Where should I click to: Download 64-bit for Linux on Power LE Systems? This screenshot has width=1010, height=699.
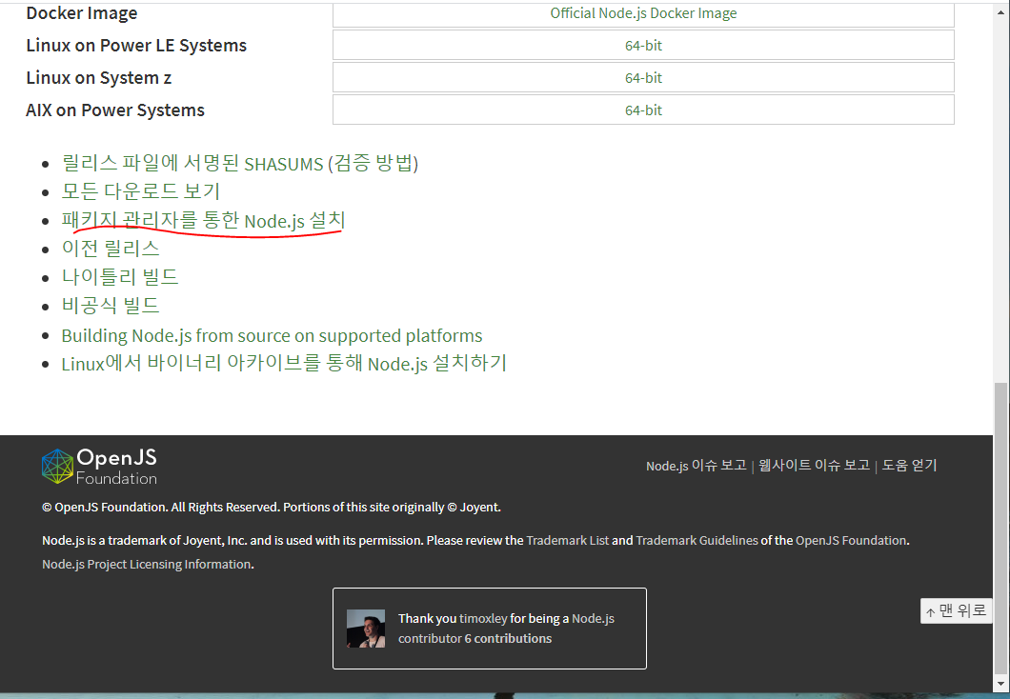[643, 46]
